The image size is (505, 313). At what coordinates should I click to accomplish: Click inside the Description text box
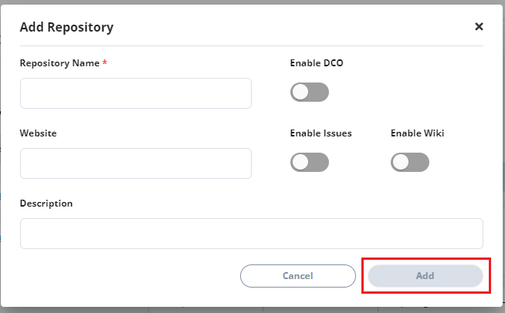252,234
